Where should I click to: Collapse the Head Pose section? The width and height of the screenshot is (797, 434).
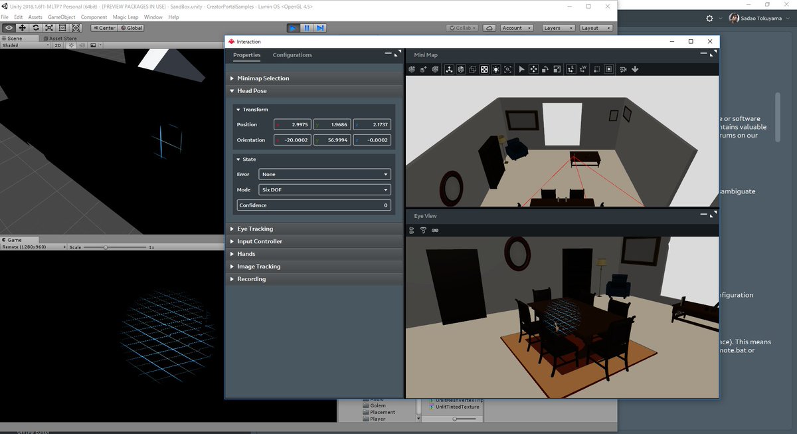[x=313, y=91]
